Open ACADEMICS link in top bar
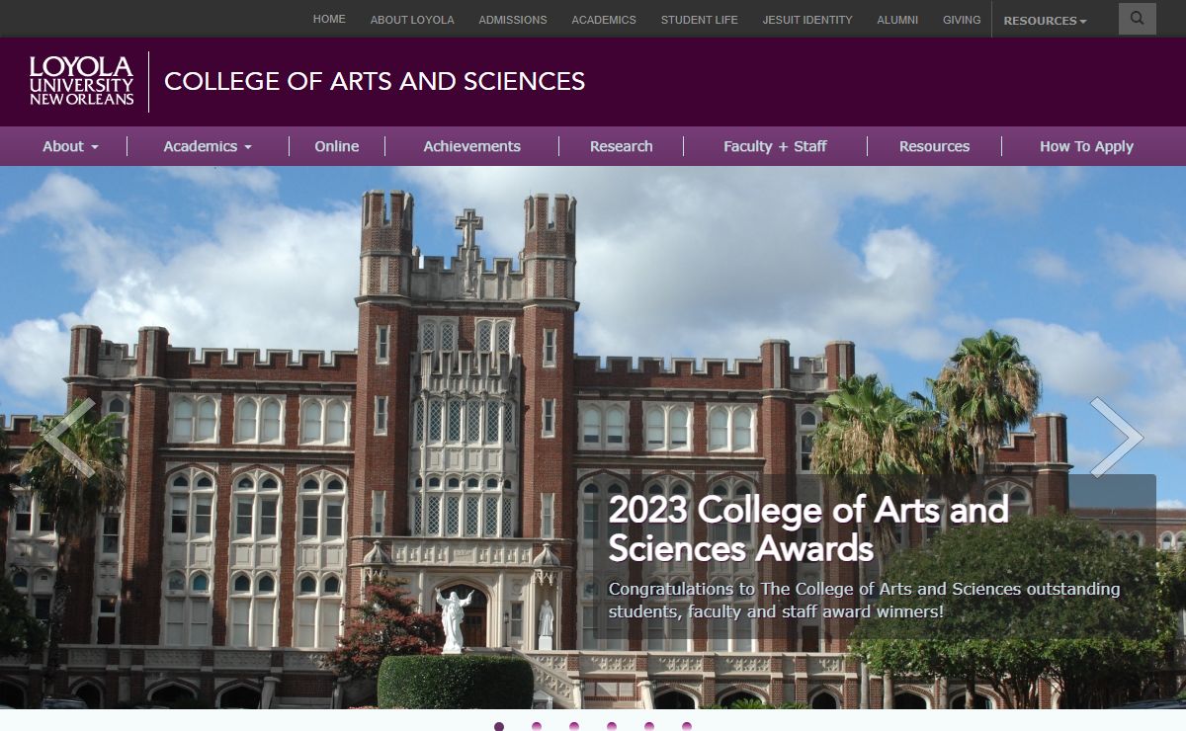 tap(604, 20)
